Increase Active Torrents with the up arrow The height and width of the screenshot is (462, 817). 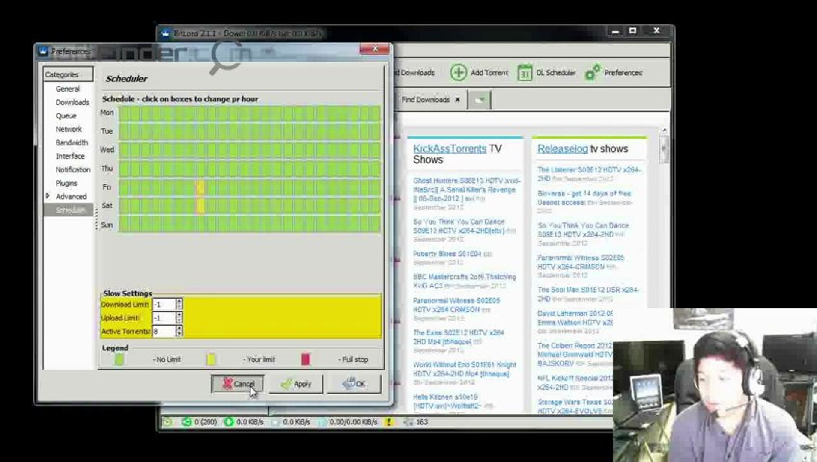point(179,328)
